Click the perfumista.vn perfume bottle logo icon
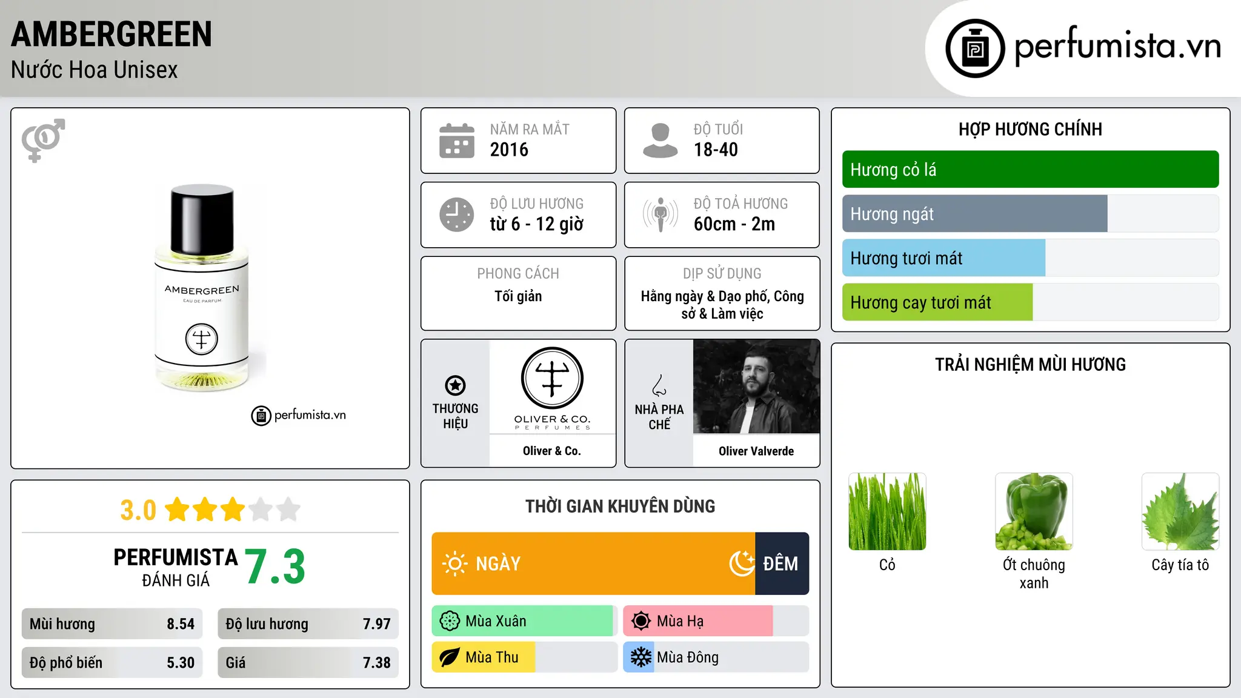1241x698 pixels. [x=975, y=48]
